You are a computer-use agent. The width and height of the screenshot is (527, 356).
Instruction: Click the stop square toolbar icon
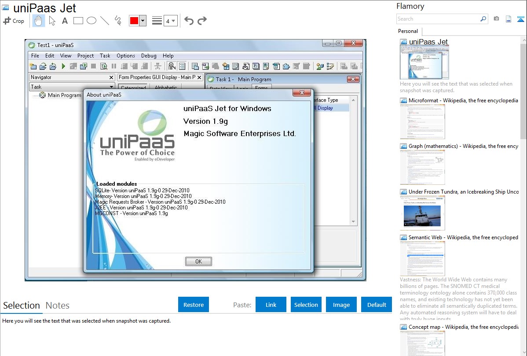pos(93,66)
